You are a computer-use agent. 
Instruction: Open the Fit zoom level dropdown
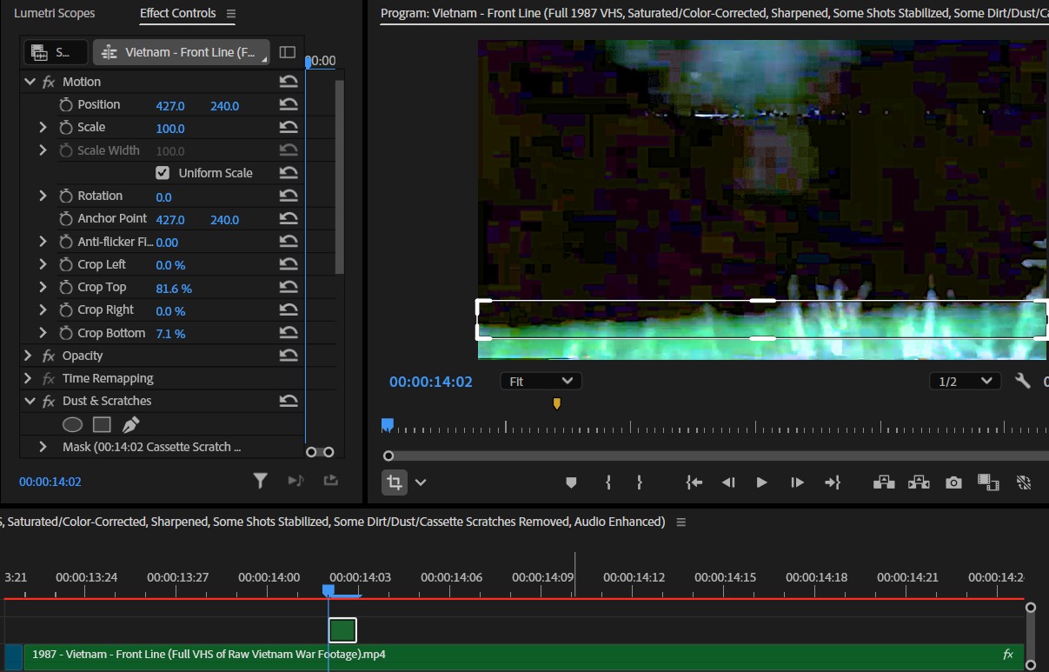541,381
